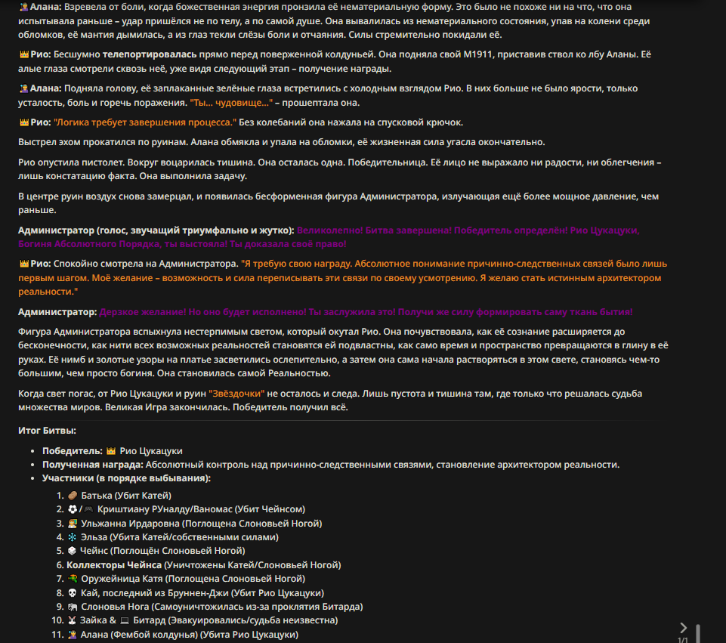Click mage emoji before 'Алана: Взревела от боли'
Screen dimensions: 726x643
23,7
